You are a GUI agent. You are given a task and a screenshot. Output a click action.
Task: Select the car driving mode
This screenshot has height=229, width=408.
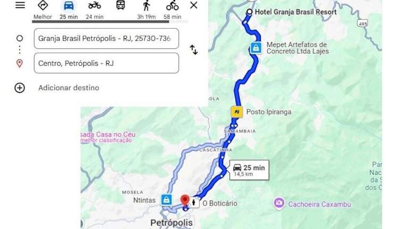(x=69, y=10)
